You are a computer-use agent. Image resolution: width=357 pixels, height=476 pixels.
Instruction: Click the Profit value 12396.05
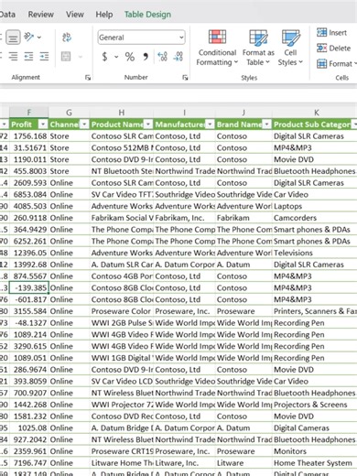[28, 253]
